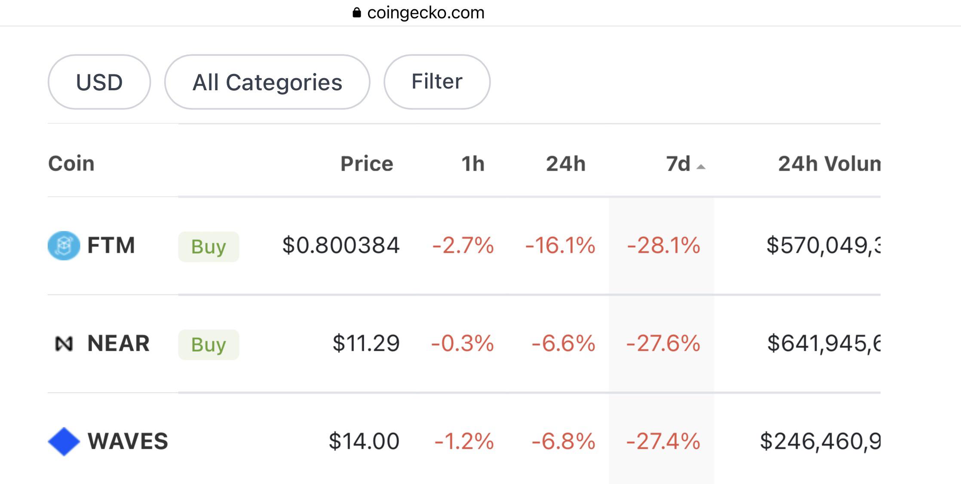Open the USD currency selector
961x484 pixels.
(98, 82)
